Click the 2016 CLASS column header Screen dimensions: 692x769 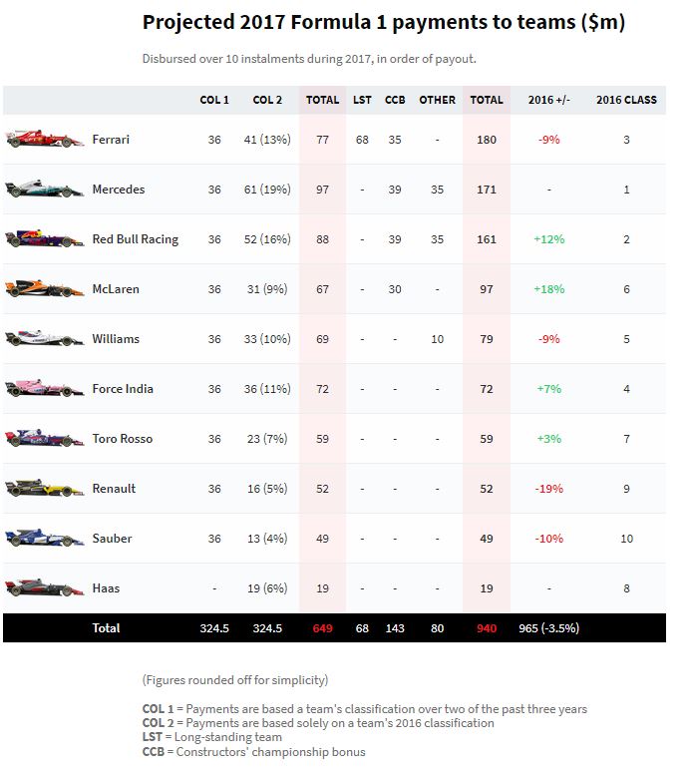coord(626,100)
